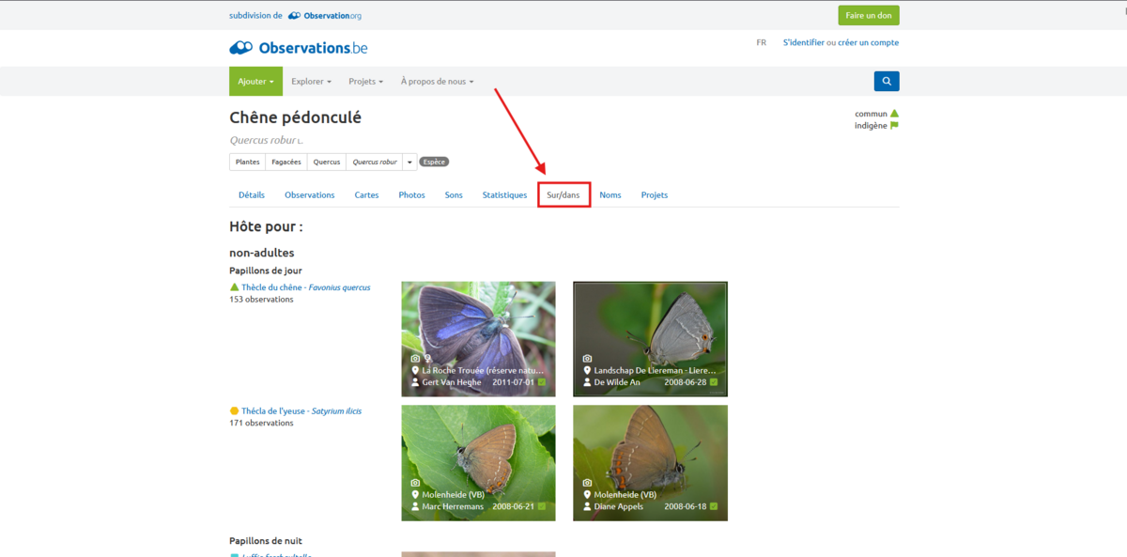The height and width of the screenshot is (557, 1127).
Task: Open the Statistiques tab
Action: 504,195
